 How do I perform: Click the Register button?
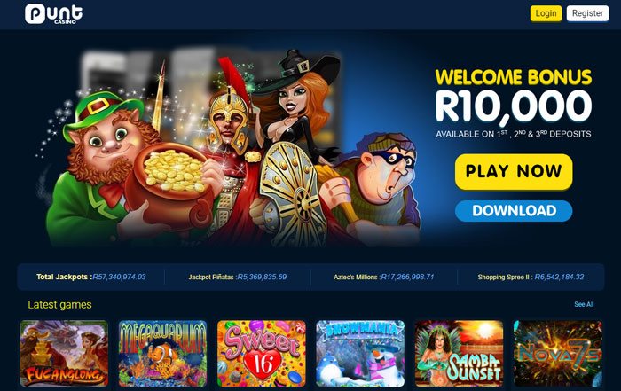pos(587,13)
